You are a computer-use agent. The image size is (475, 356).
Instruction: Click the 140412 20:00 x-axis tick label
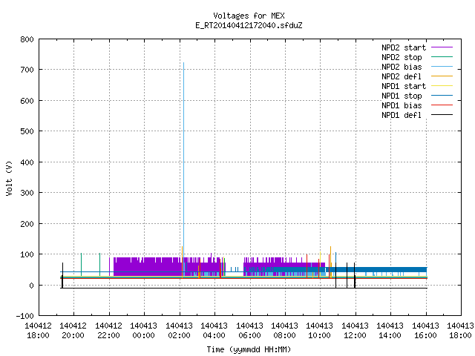[73, 331]
